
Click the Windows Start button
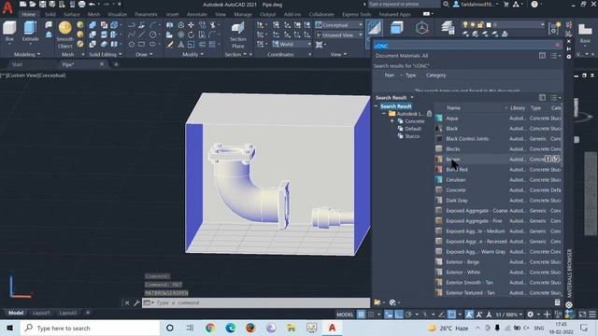coord(9,328)
